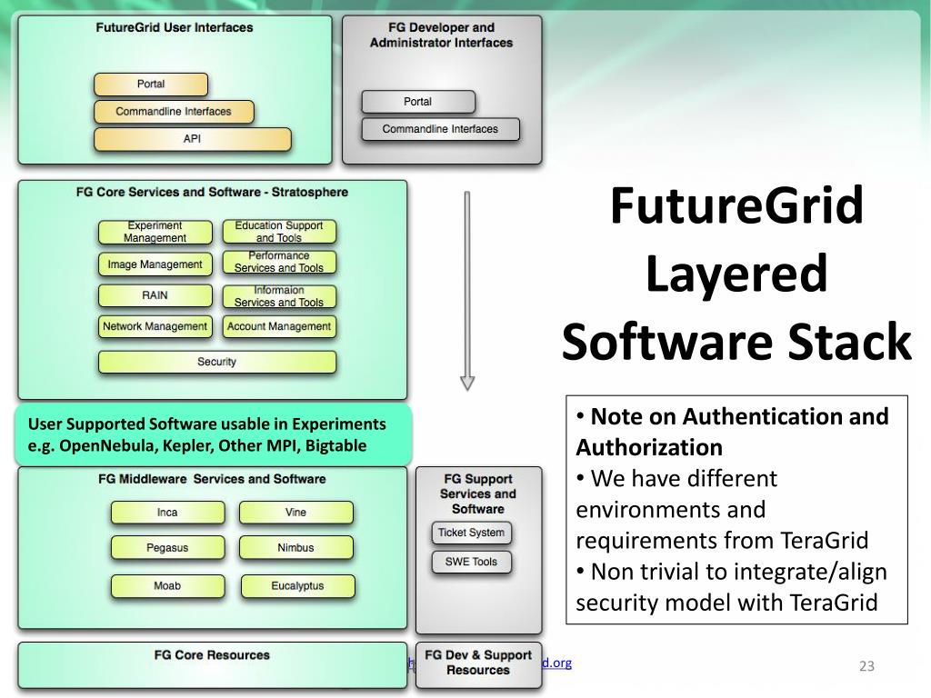This screenshot has height=698, width=931.
Task: Click the 'We have different environments' bullet
Action: coord(722,510)
